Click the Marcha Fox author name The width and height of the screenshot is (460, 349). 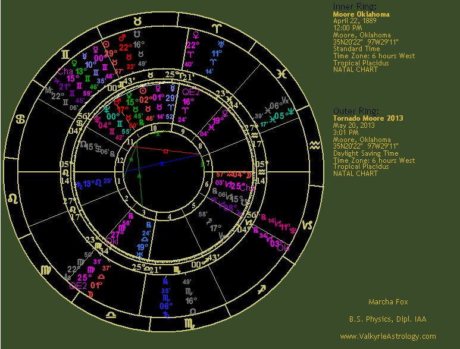pos(387,301)
